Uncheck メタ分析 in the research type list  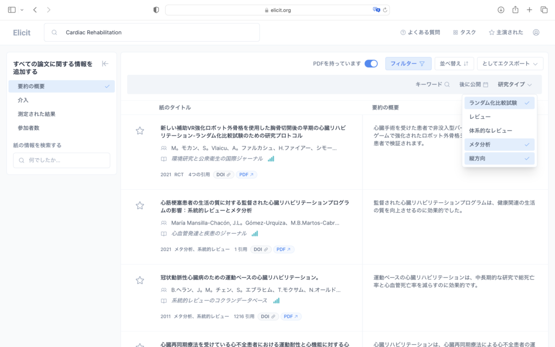tap(499, 144)
